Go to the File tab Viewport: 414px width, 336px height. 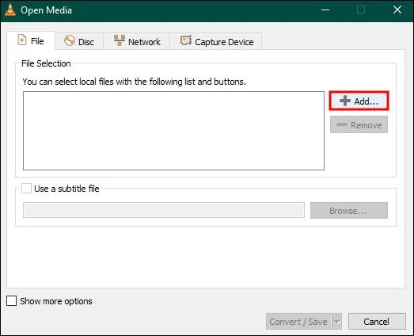coord(31,40)
